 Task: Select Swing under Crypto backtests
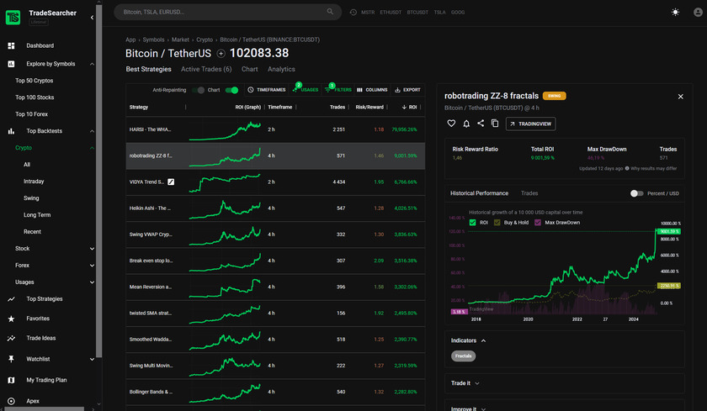tap(31, 198)
